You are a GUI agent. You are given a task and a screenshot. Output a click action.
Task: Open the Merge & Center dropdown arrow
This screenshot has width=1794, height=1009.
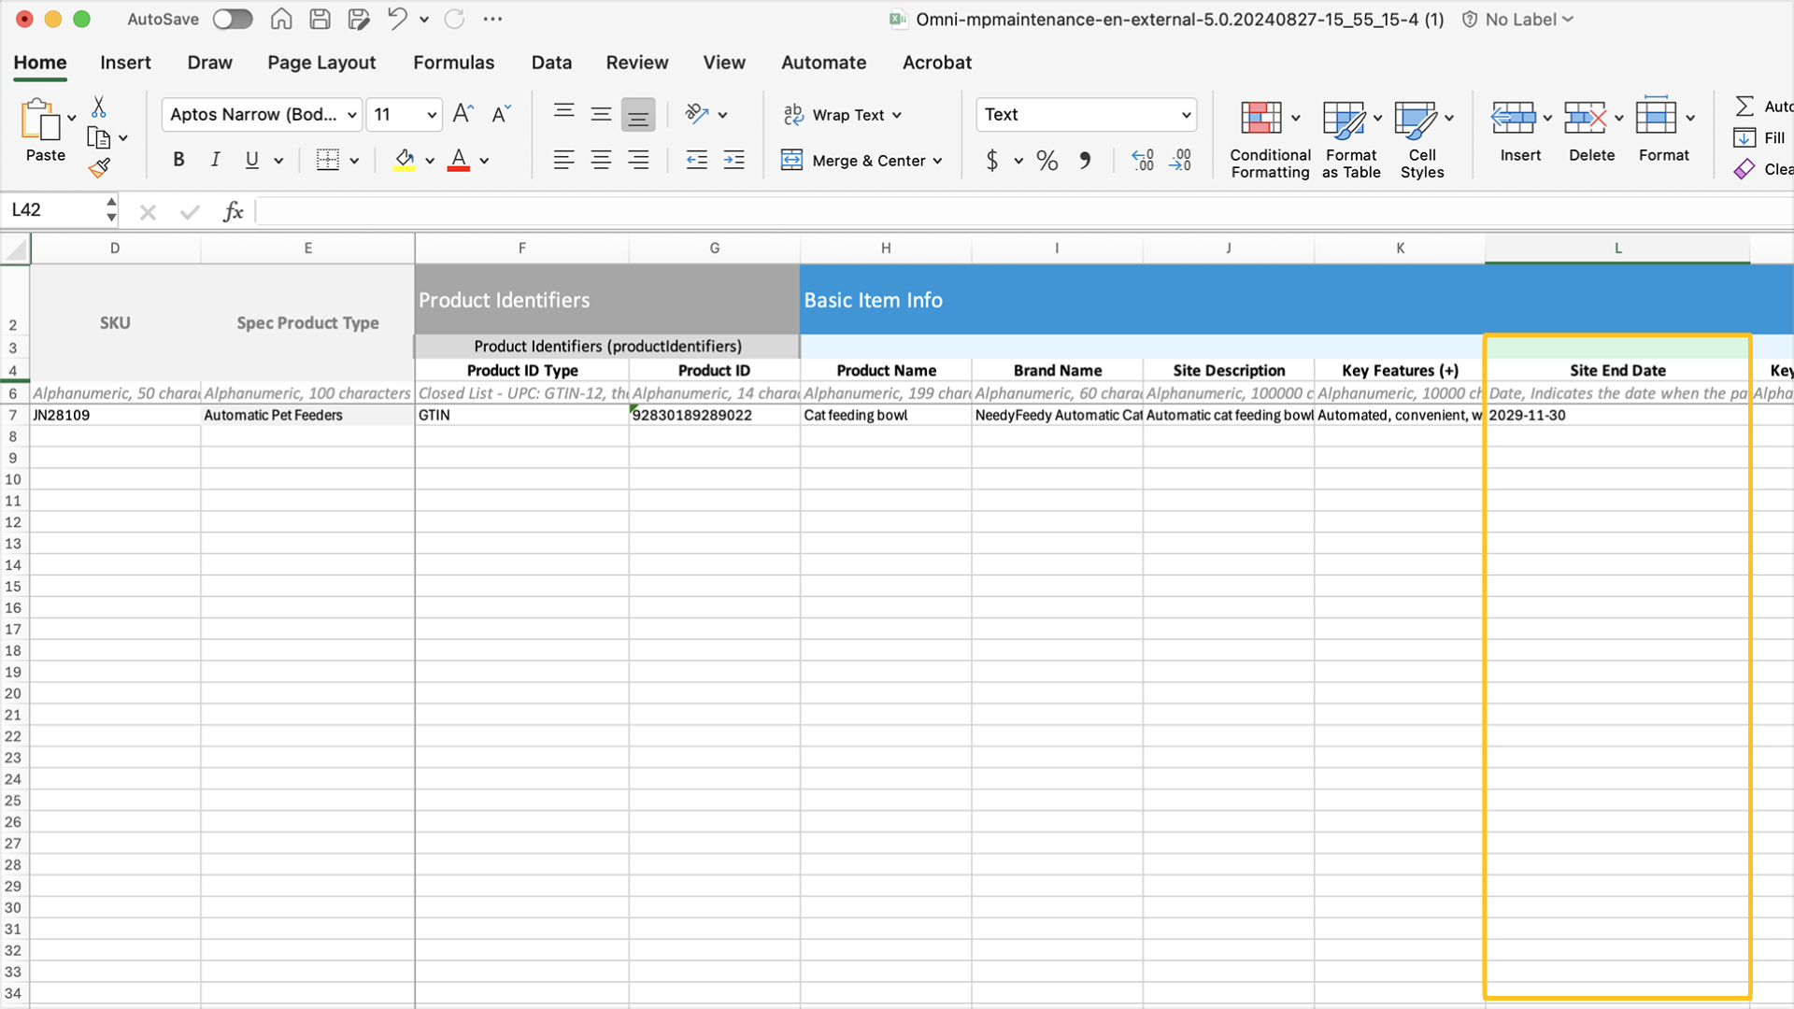point(937,161)
